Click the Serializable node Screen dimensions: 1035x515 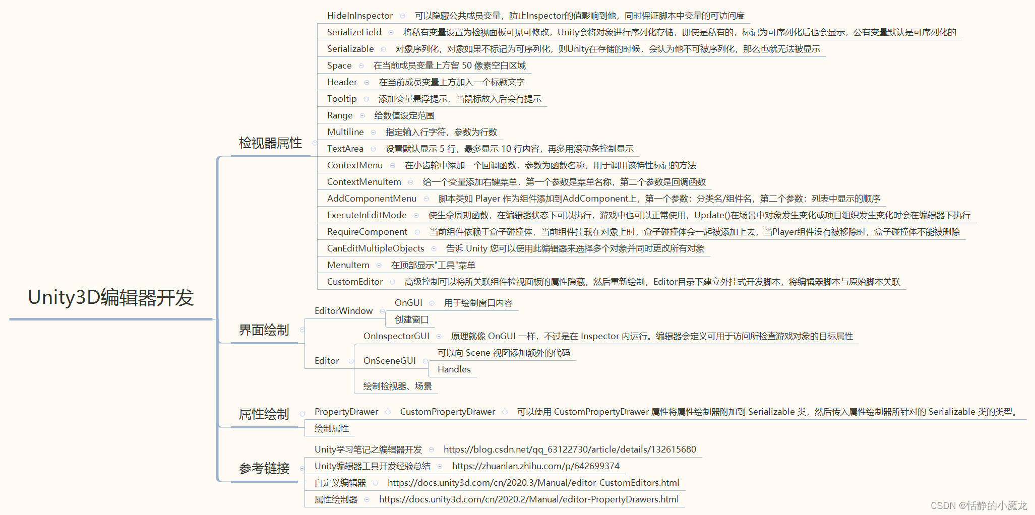[x=350, y=49]
